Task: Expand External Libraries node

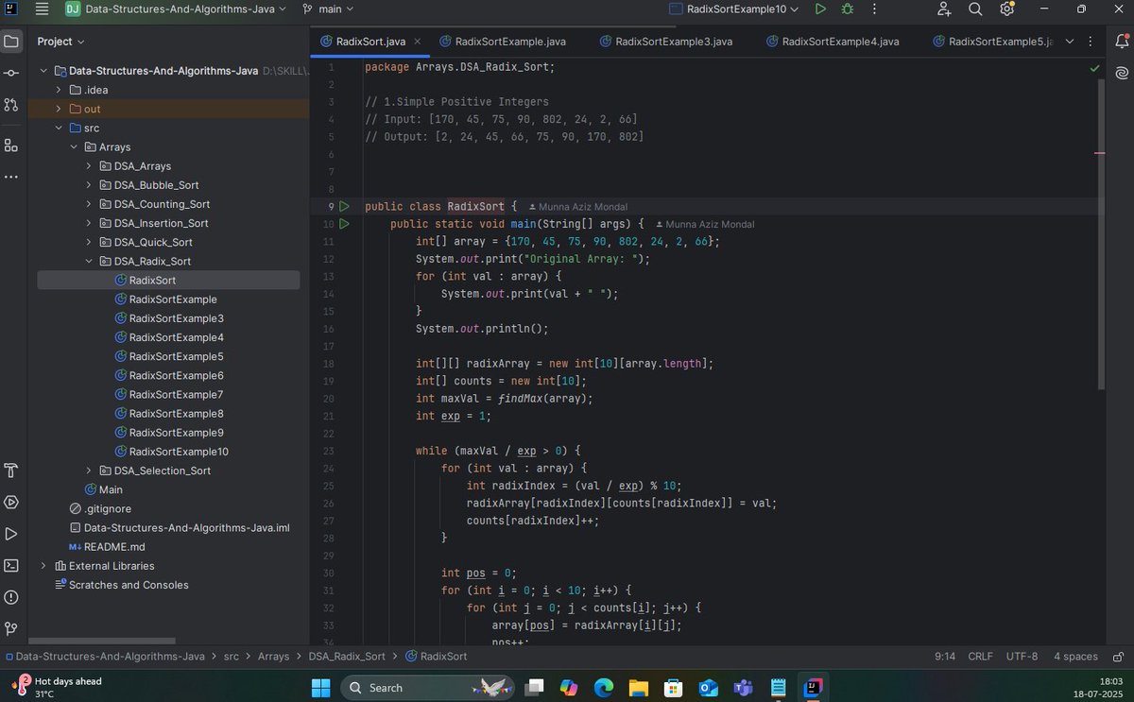Action: [x=43, y=566]
